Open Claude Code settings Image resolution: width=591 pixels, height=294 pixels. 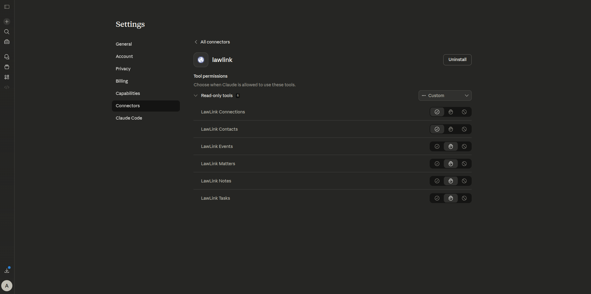(146, 118)
